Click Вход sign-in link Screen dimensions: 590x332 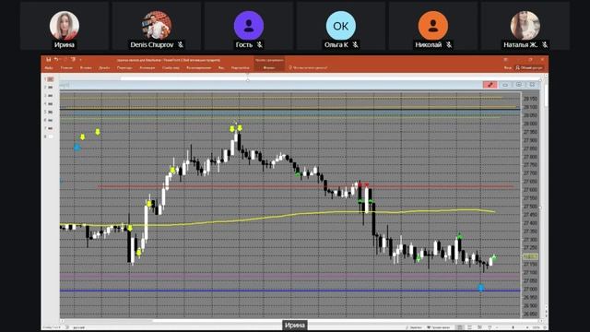click(508, 67)
